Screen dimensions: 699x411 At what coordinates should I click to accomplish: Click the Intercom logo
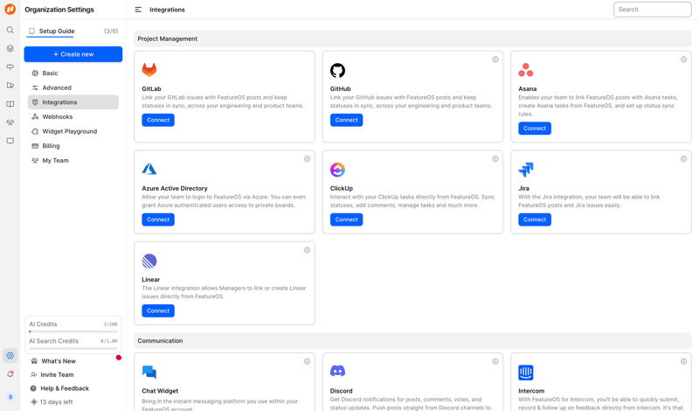(526, 373)
